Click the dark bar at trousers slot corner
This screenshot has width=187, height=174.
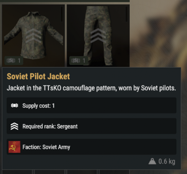click(127, 14)
